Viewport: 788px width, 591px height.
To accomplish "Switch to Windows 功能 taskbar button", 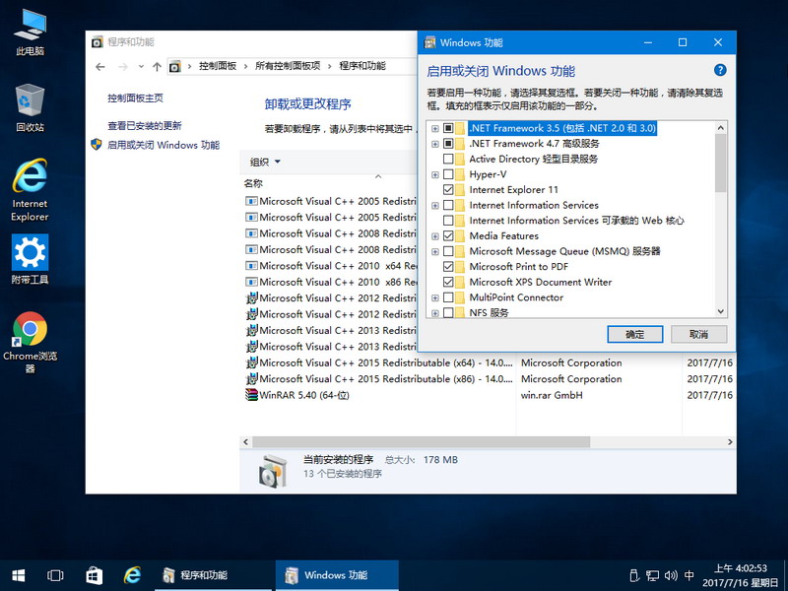I will point(337,575).
